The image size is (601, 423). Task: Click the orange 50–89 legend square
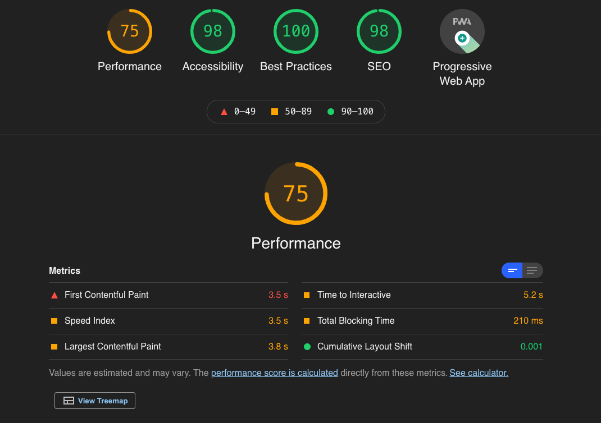pos(275,112)
